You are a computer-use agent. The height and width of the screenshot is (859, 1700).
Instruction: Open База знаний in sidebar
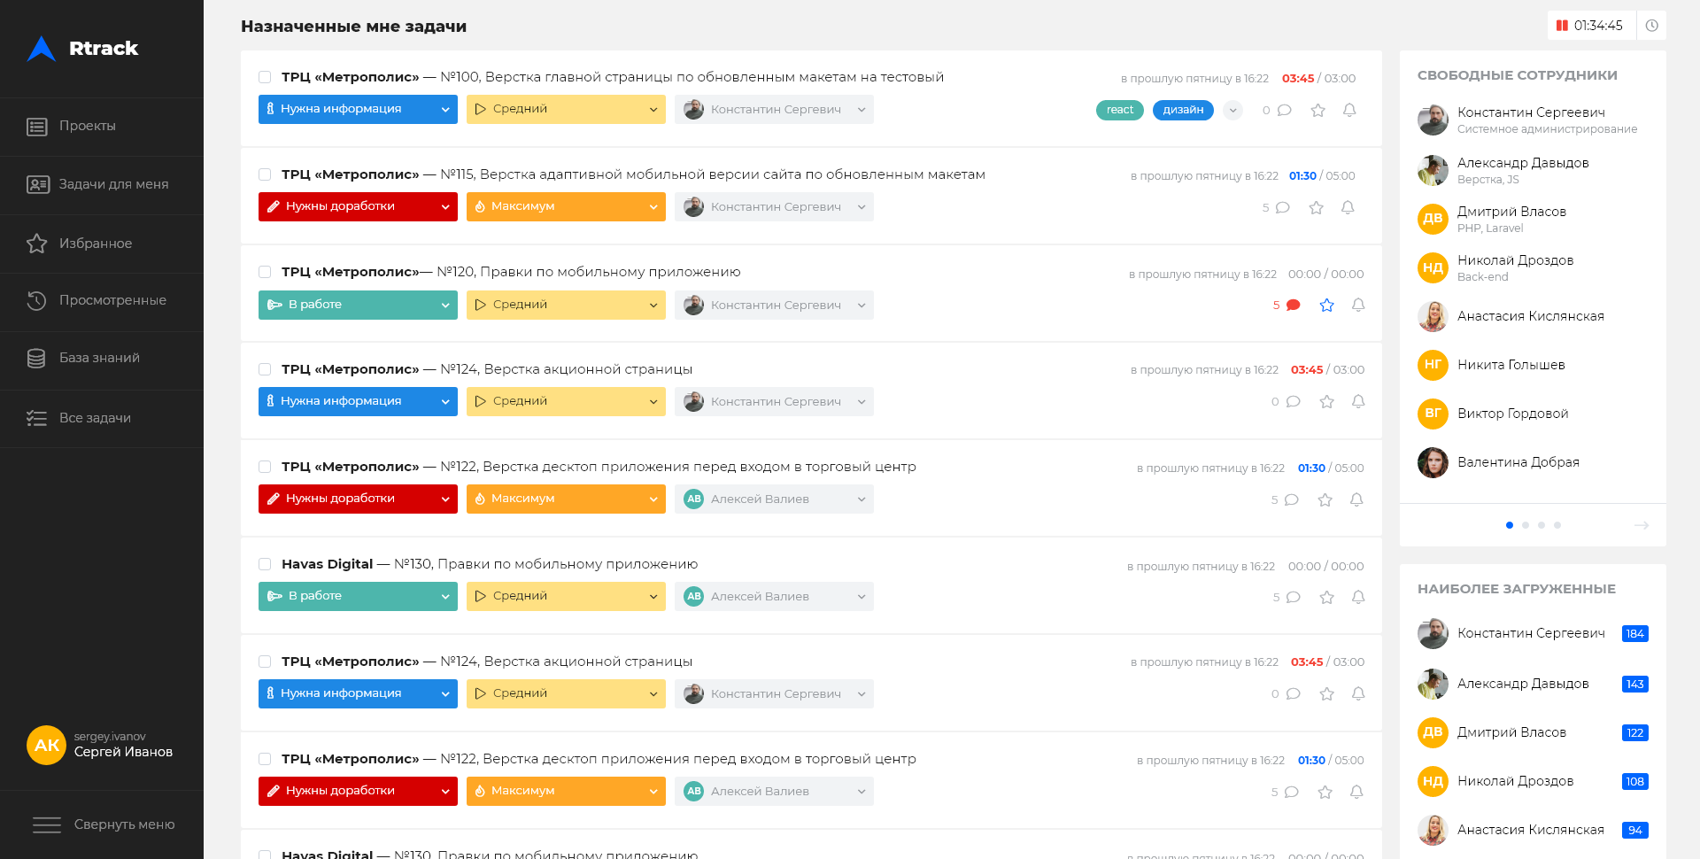[x=102, y=359]
